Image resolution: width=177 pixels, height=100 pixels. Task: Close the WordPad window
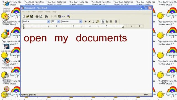(150, 8)
